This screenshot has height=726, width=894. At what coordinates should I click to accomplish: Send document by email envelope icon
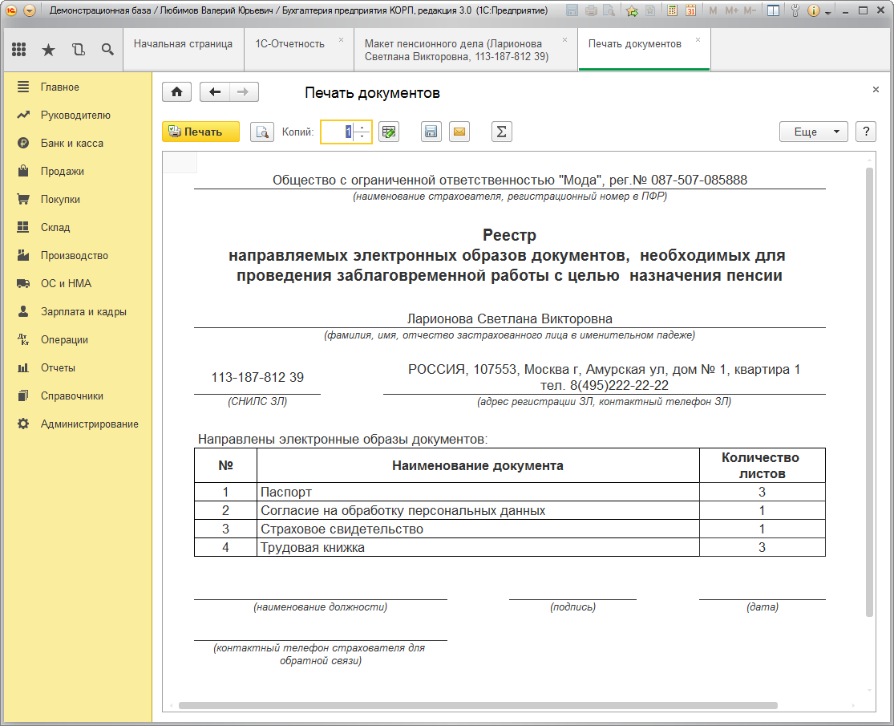click(459, 132)
